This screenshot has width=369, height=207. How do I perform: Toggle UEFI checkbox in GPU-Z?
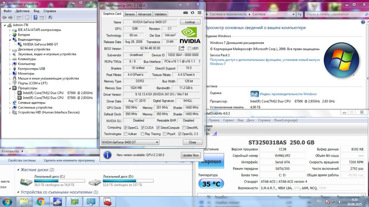click(x=189, y=48)
